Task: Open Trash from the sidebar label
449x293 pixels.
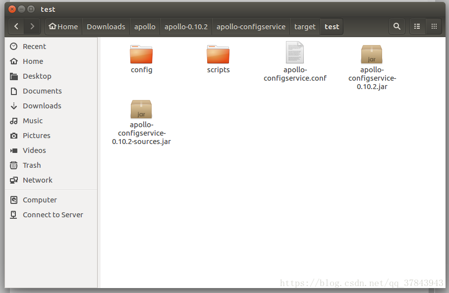Action: click(32, 165)
